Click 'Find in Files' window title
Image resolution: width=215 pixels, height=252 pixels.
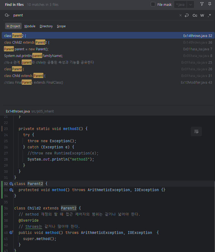(x=14, y=5)
